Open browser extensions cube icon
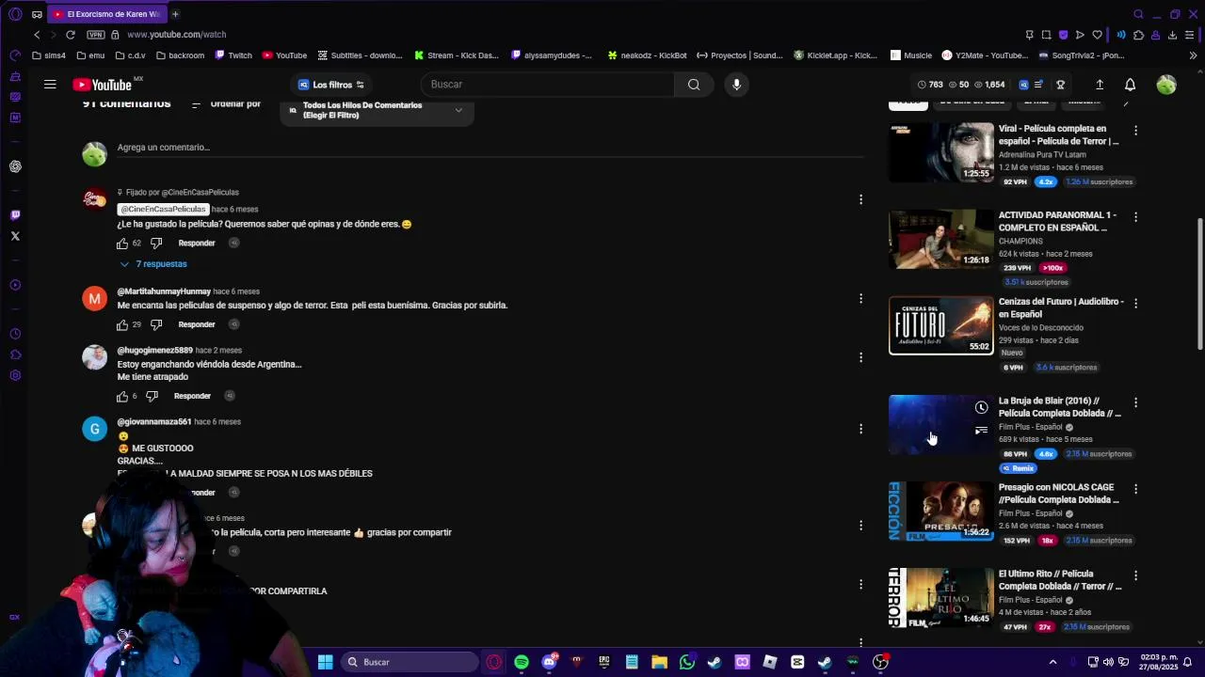The image size is (1205, 677). 1138,35
